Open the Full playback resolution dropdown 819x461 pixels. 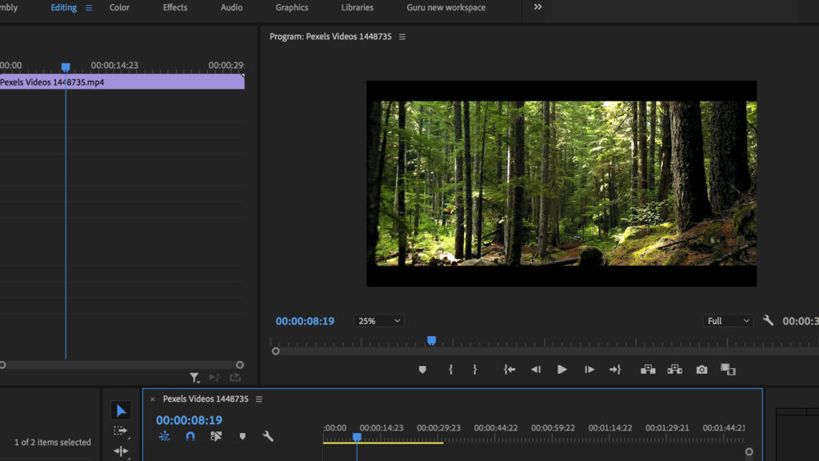tap(727, 320)
